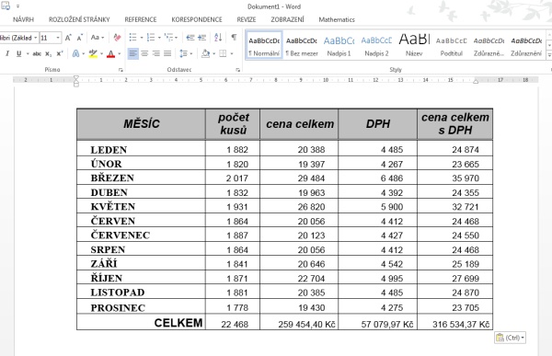
Task: Open the font name dropdown
Action: click(x=36, y=38)
